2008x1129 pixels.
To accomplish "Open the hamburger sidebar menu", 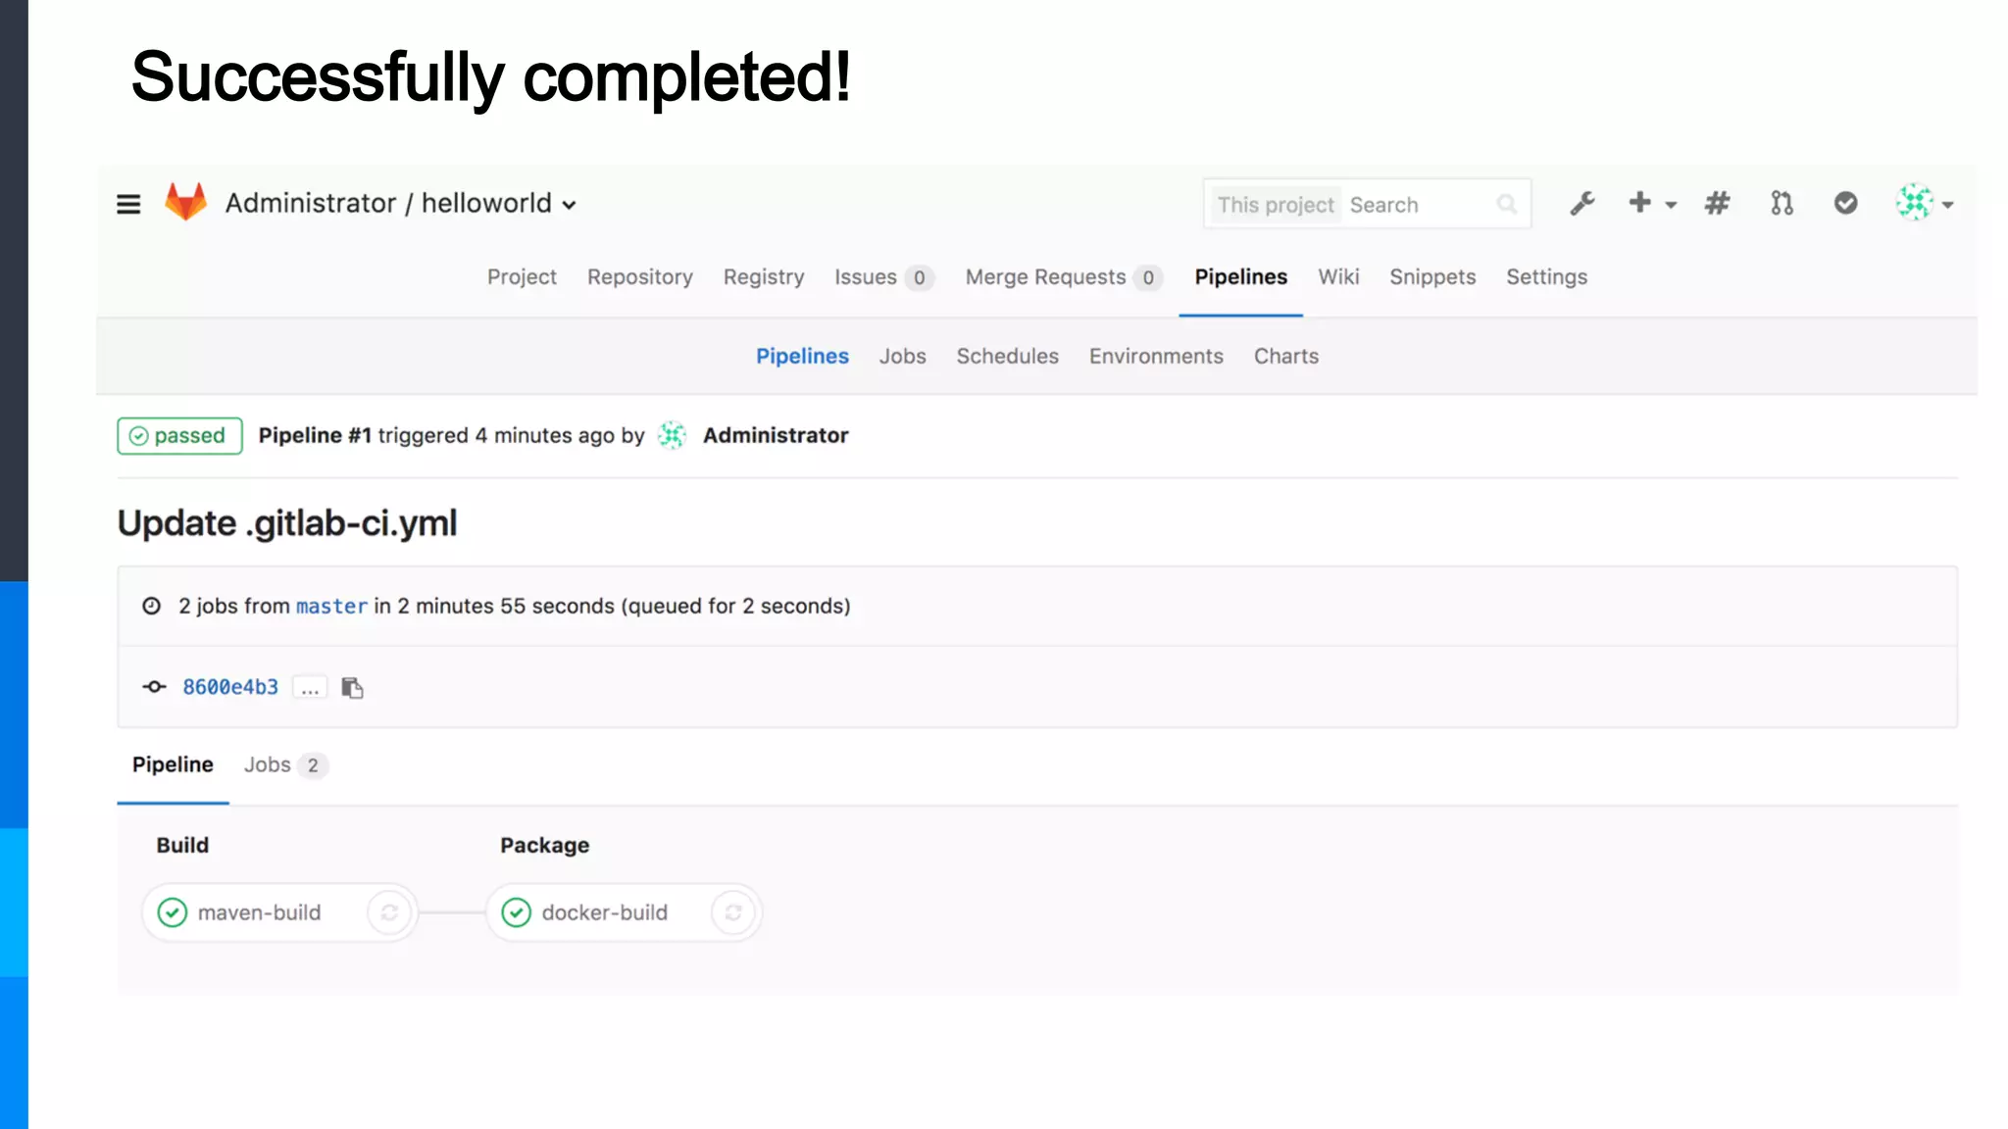I will (x=128, y=204).
